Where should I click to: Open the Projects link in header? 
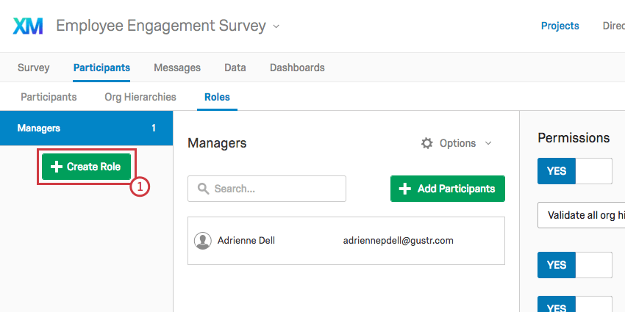tap(560, 26)
